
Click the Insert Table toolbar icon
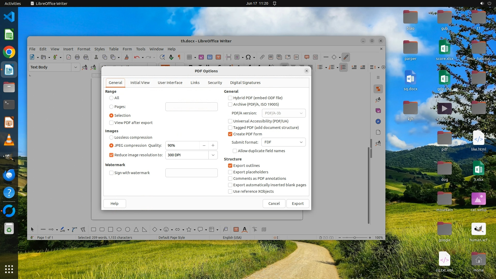(189, 57)
